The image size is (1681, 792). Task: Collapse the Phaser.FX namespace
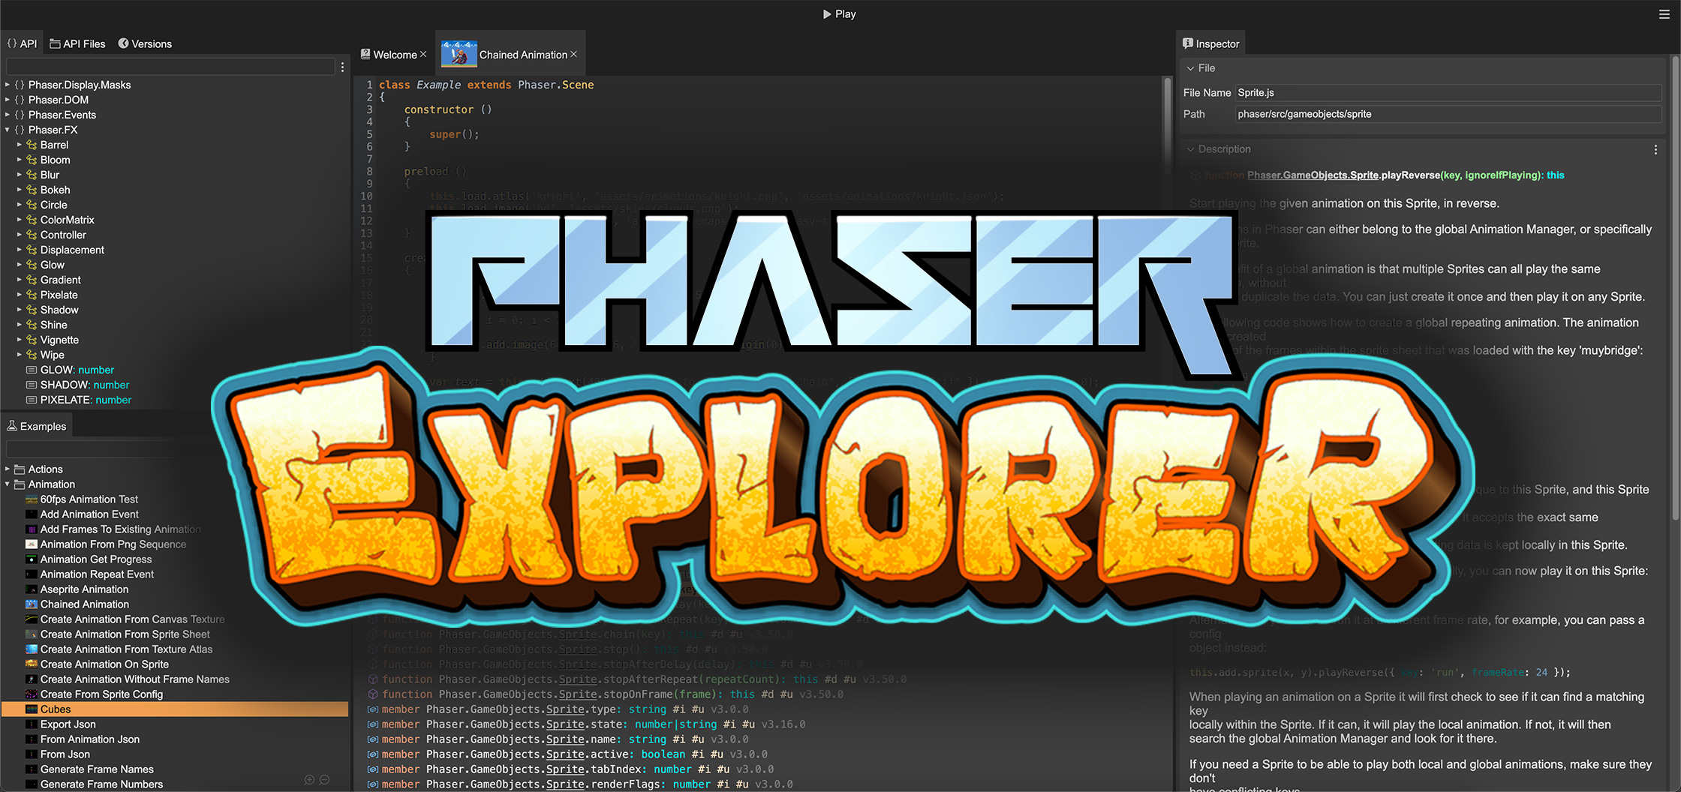coord(8,130)
